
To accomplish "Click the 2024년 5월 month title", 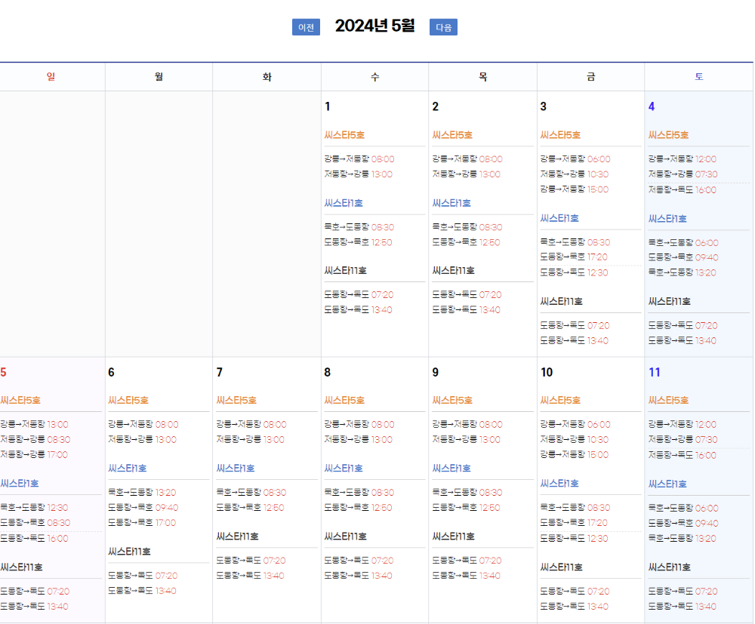I will click(x=374, y=26).
